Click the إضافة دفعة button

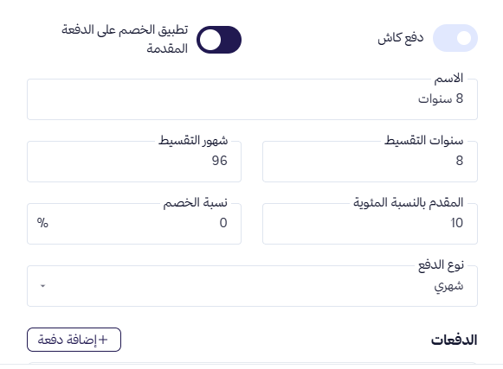click(x=74, y=340)
